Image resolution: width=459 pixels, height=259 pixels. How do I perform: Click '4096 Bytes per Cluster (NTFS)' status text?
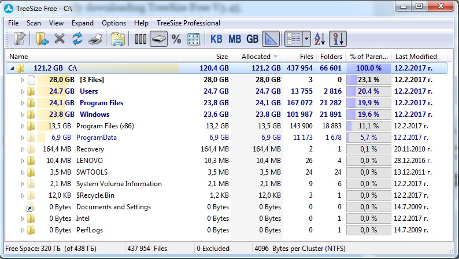pyautogui.click(x=300, y=249)
